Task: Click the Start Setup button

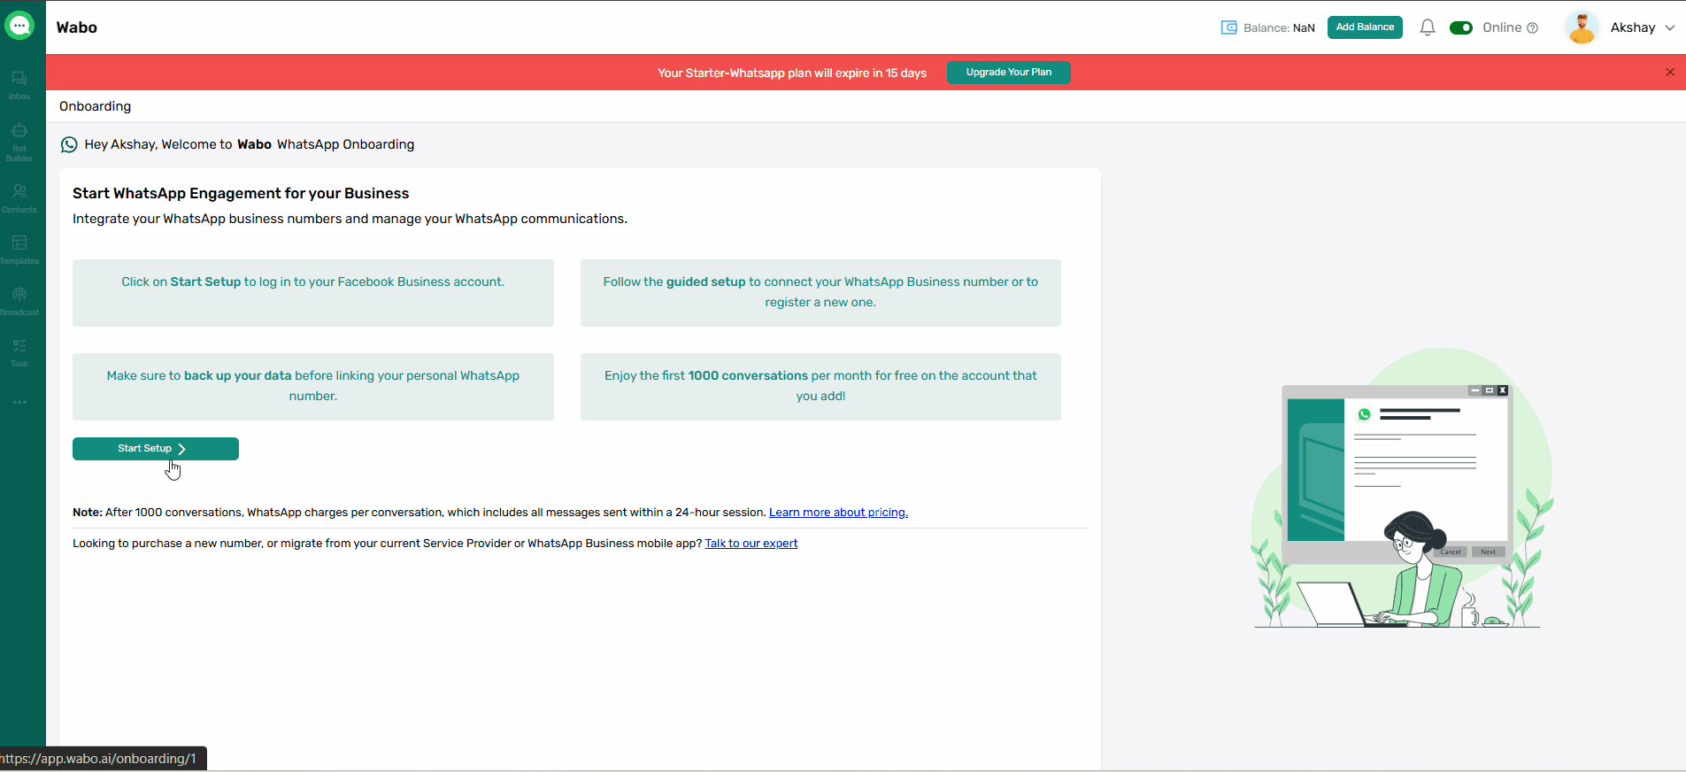Action: pyautogui.click(x=156, y=449)
